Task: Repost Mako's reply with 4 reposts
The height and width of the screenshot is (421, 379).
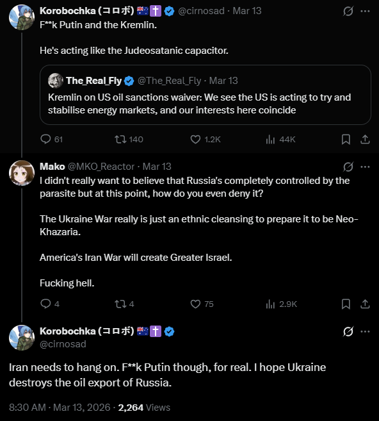Action: pos(124,304)
